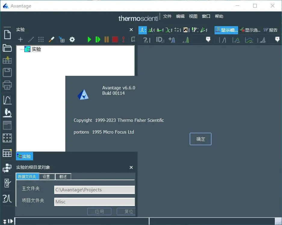Close the 实验 panel
The width and height of the screenshot is (282, 225).
[131, 30]
